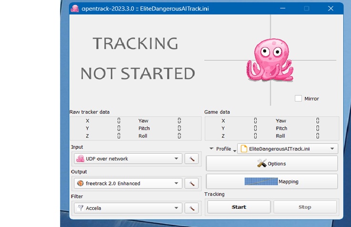Click the pink octopus pose preview
The image size is (351, 227).
[270, 60]
